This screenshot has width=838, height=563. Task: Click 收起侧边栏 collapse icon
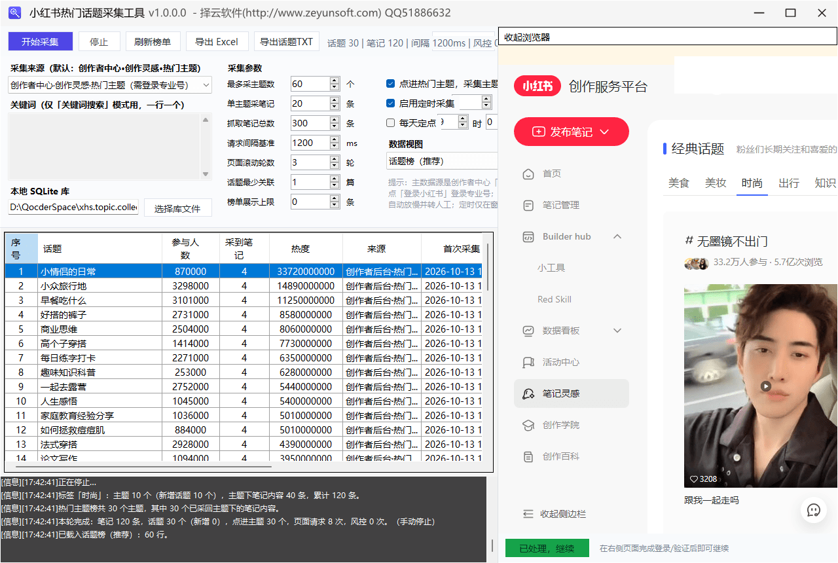click(528, 514)
